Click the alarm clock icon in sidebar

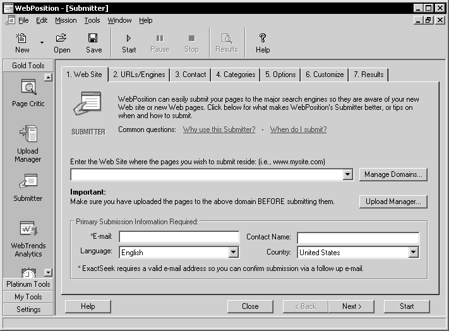click(x=28, y=273)
